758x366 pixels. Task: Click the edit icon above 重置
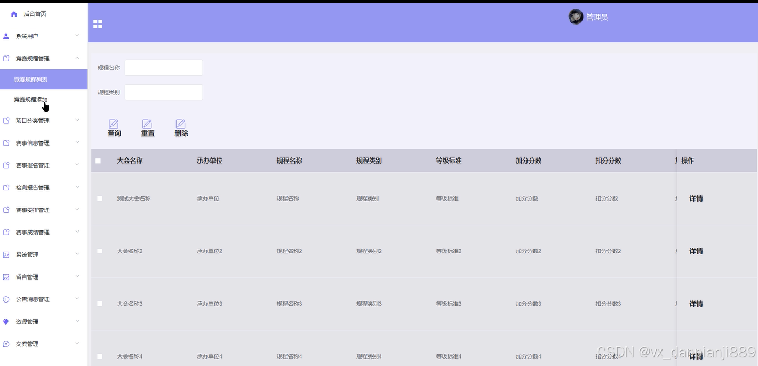pos(147,124)
